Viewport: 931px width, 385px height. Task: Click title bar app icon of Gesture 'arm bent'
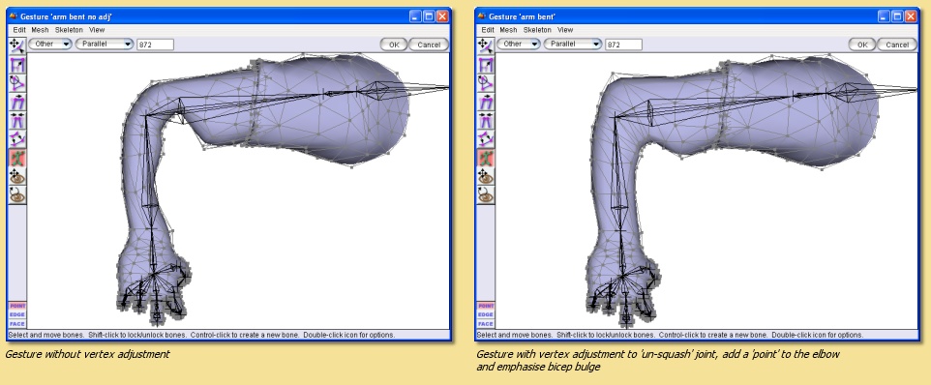coord(482,16)
